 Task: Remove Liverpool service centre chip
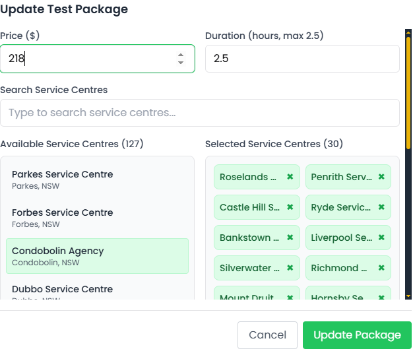[x=381, y=238]
